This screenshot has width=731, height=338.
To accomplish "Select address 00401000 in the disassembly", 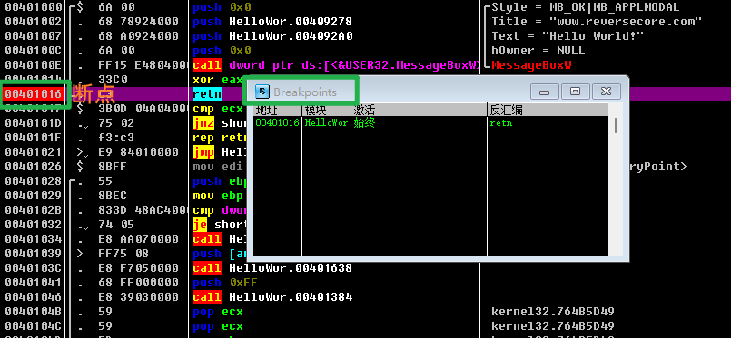I will (33, 7).
